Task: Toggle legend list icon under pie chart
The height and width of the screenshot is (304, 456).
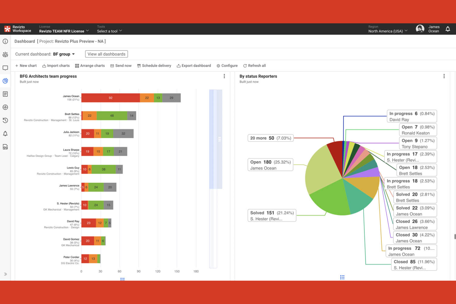Action: 342,277
